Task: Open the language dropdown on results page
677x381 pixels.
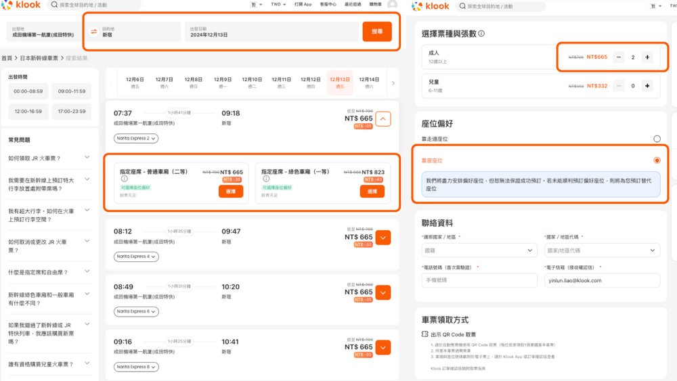Action: [257, 4]
